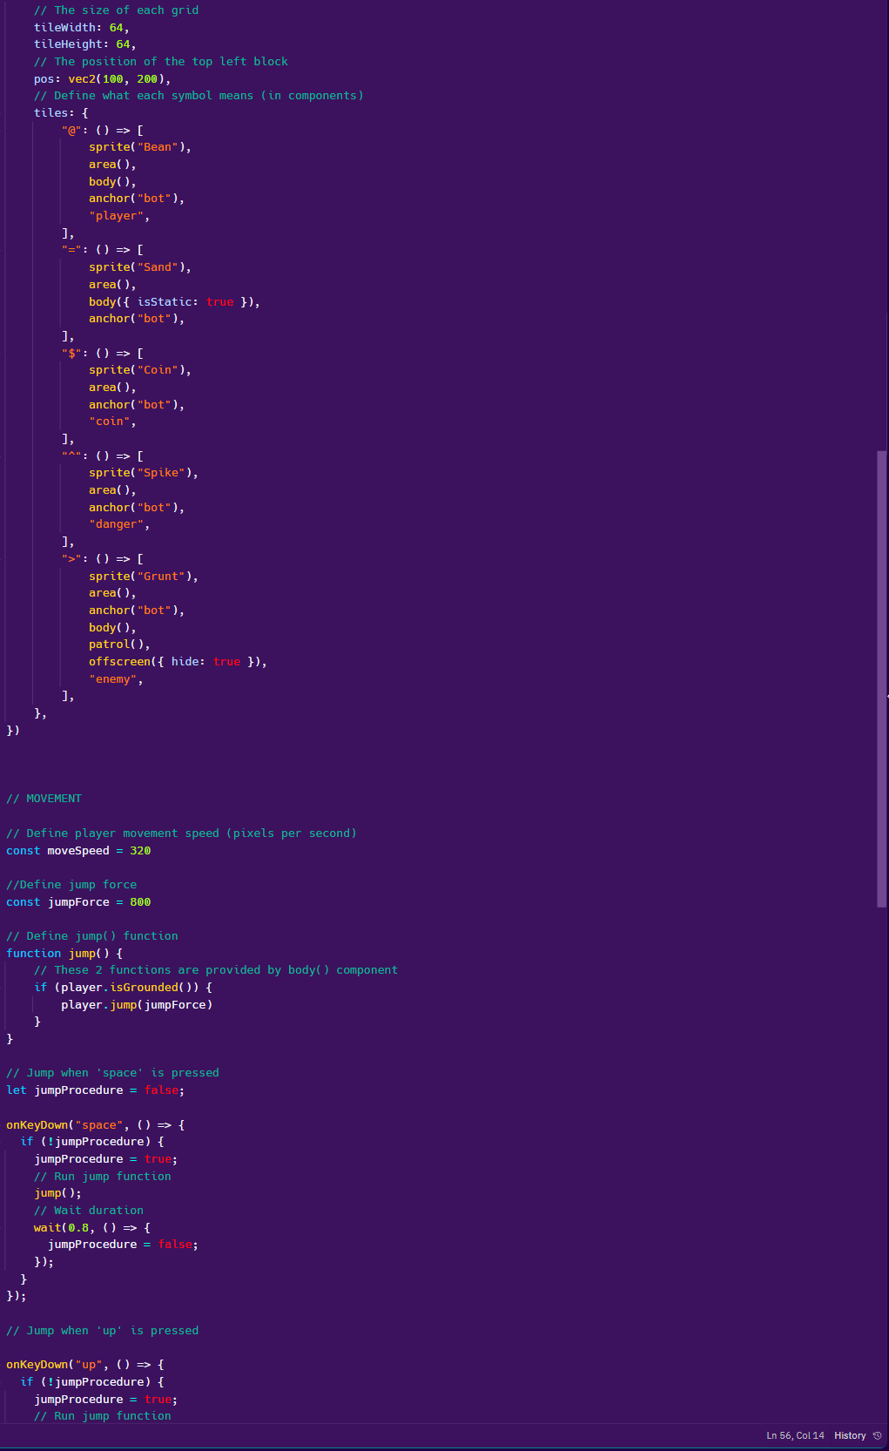
Task: Click the jumpForce value 800
Action: tap(140, 902)
